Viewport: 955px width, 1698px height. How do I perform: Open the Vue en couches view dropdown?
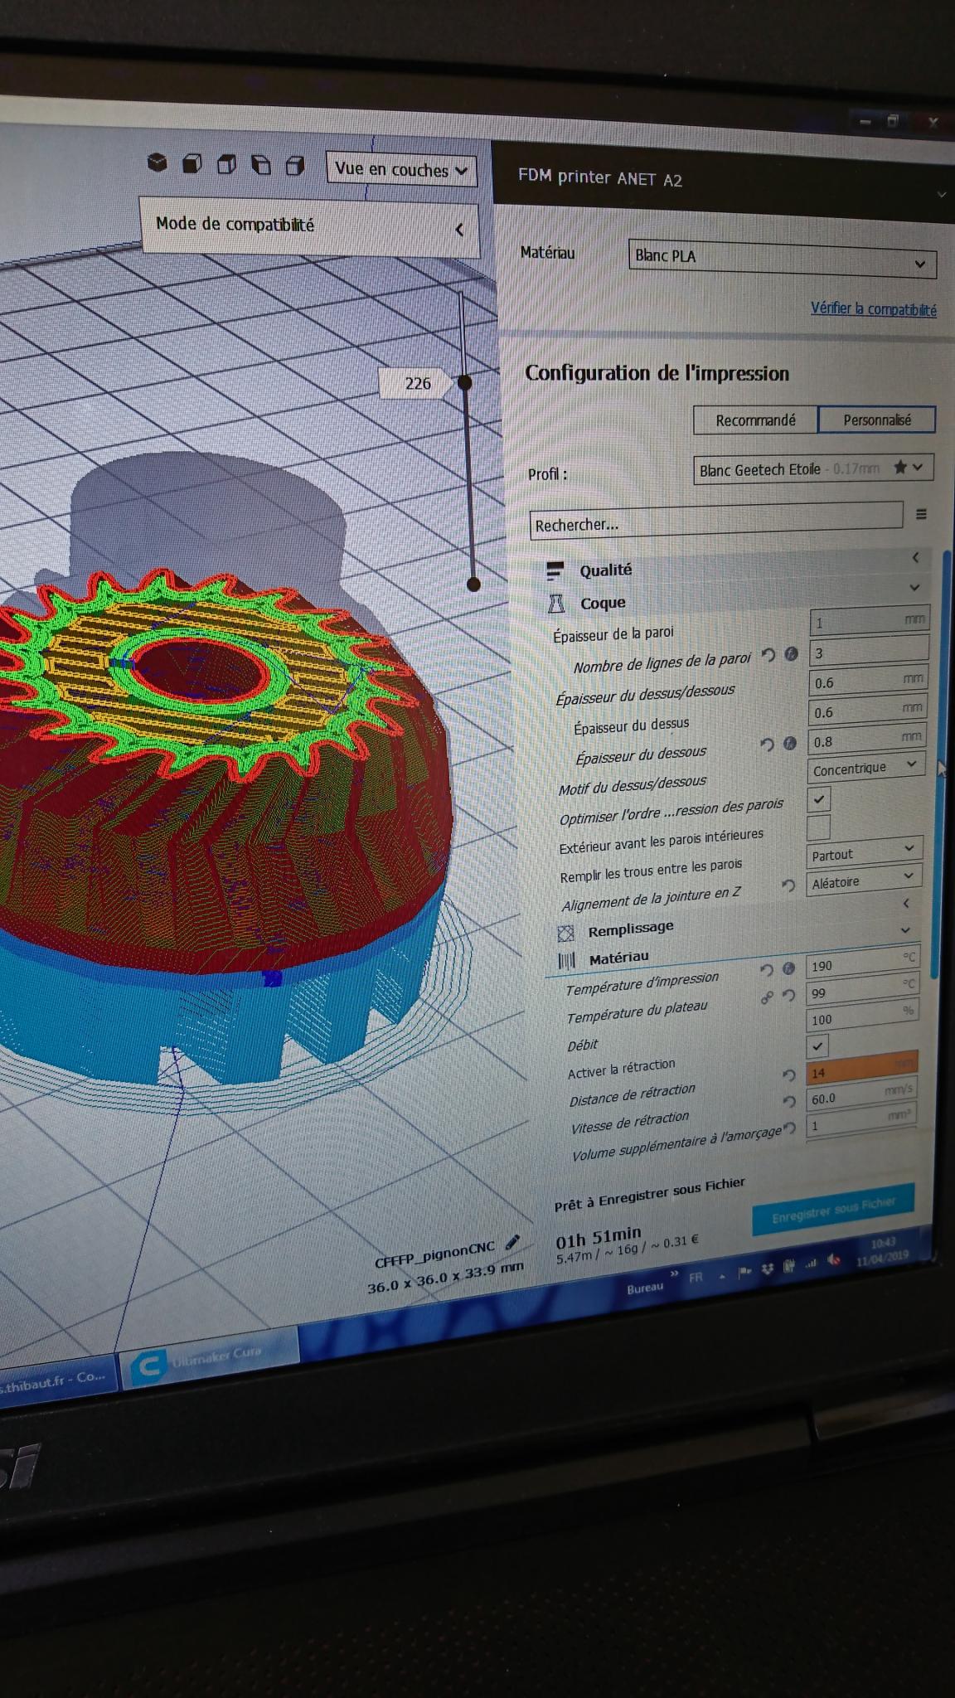tap(401, 170)
